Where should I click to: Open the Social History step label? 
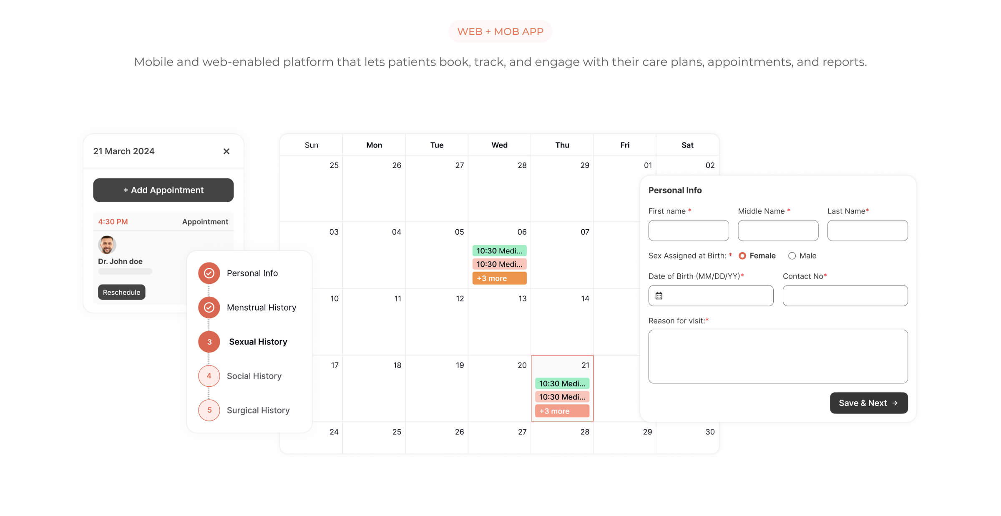pyautogui.click(x=254, y=376)
